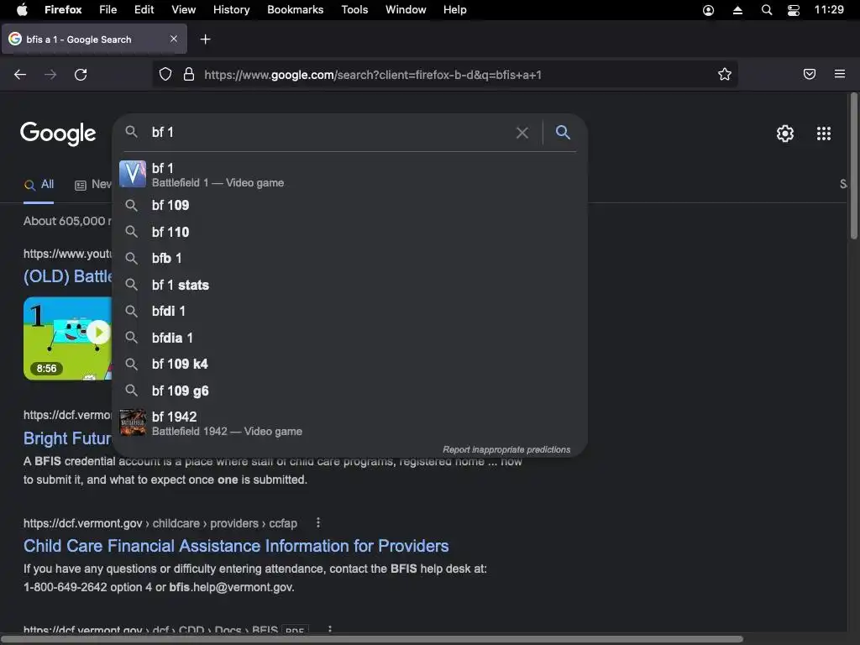Image resolution: width=860 pixels, height=645 pixels.
Task: Select the 'bfdia 1' suggestion
Action: coord(349,338)
